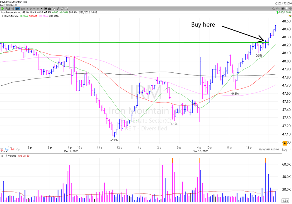The image size is (292, 204).
Task: Click the notes tag icon in toolbar
Action: [62, 9]
